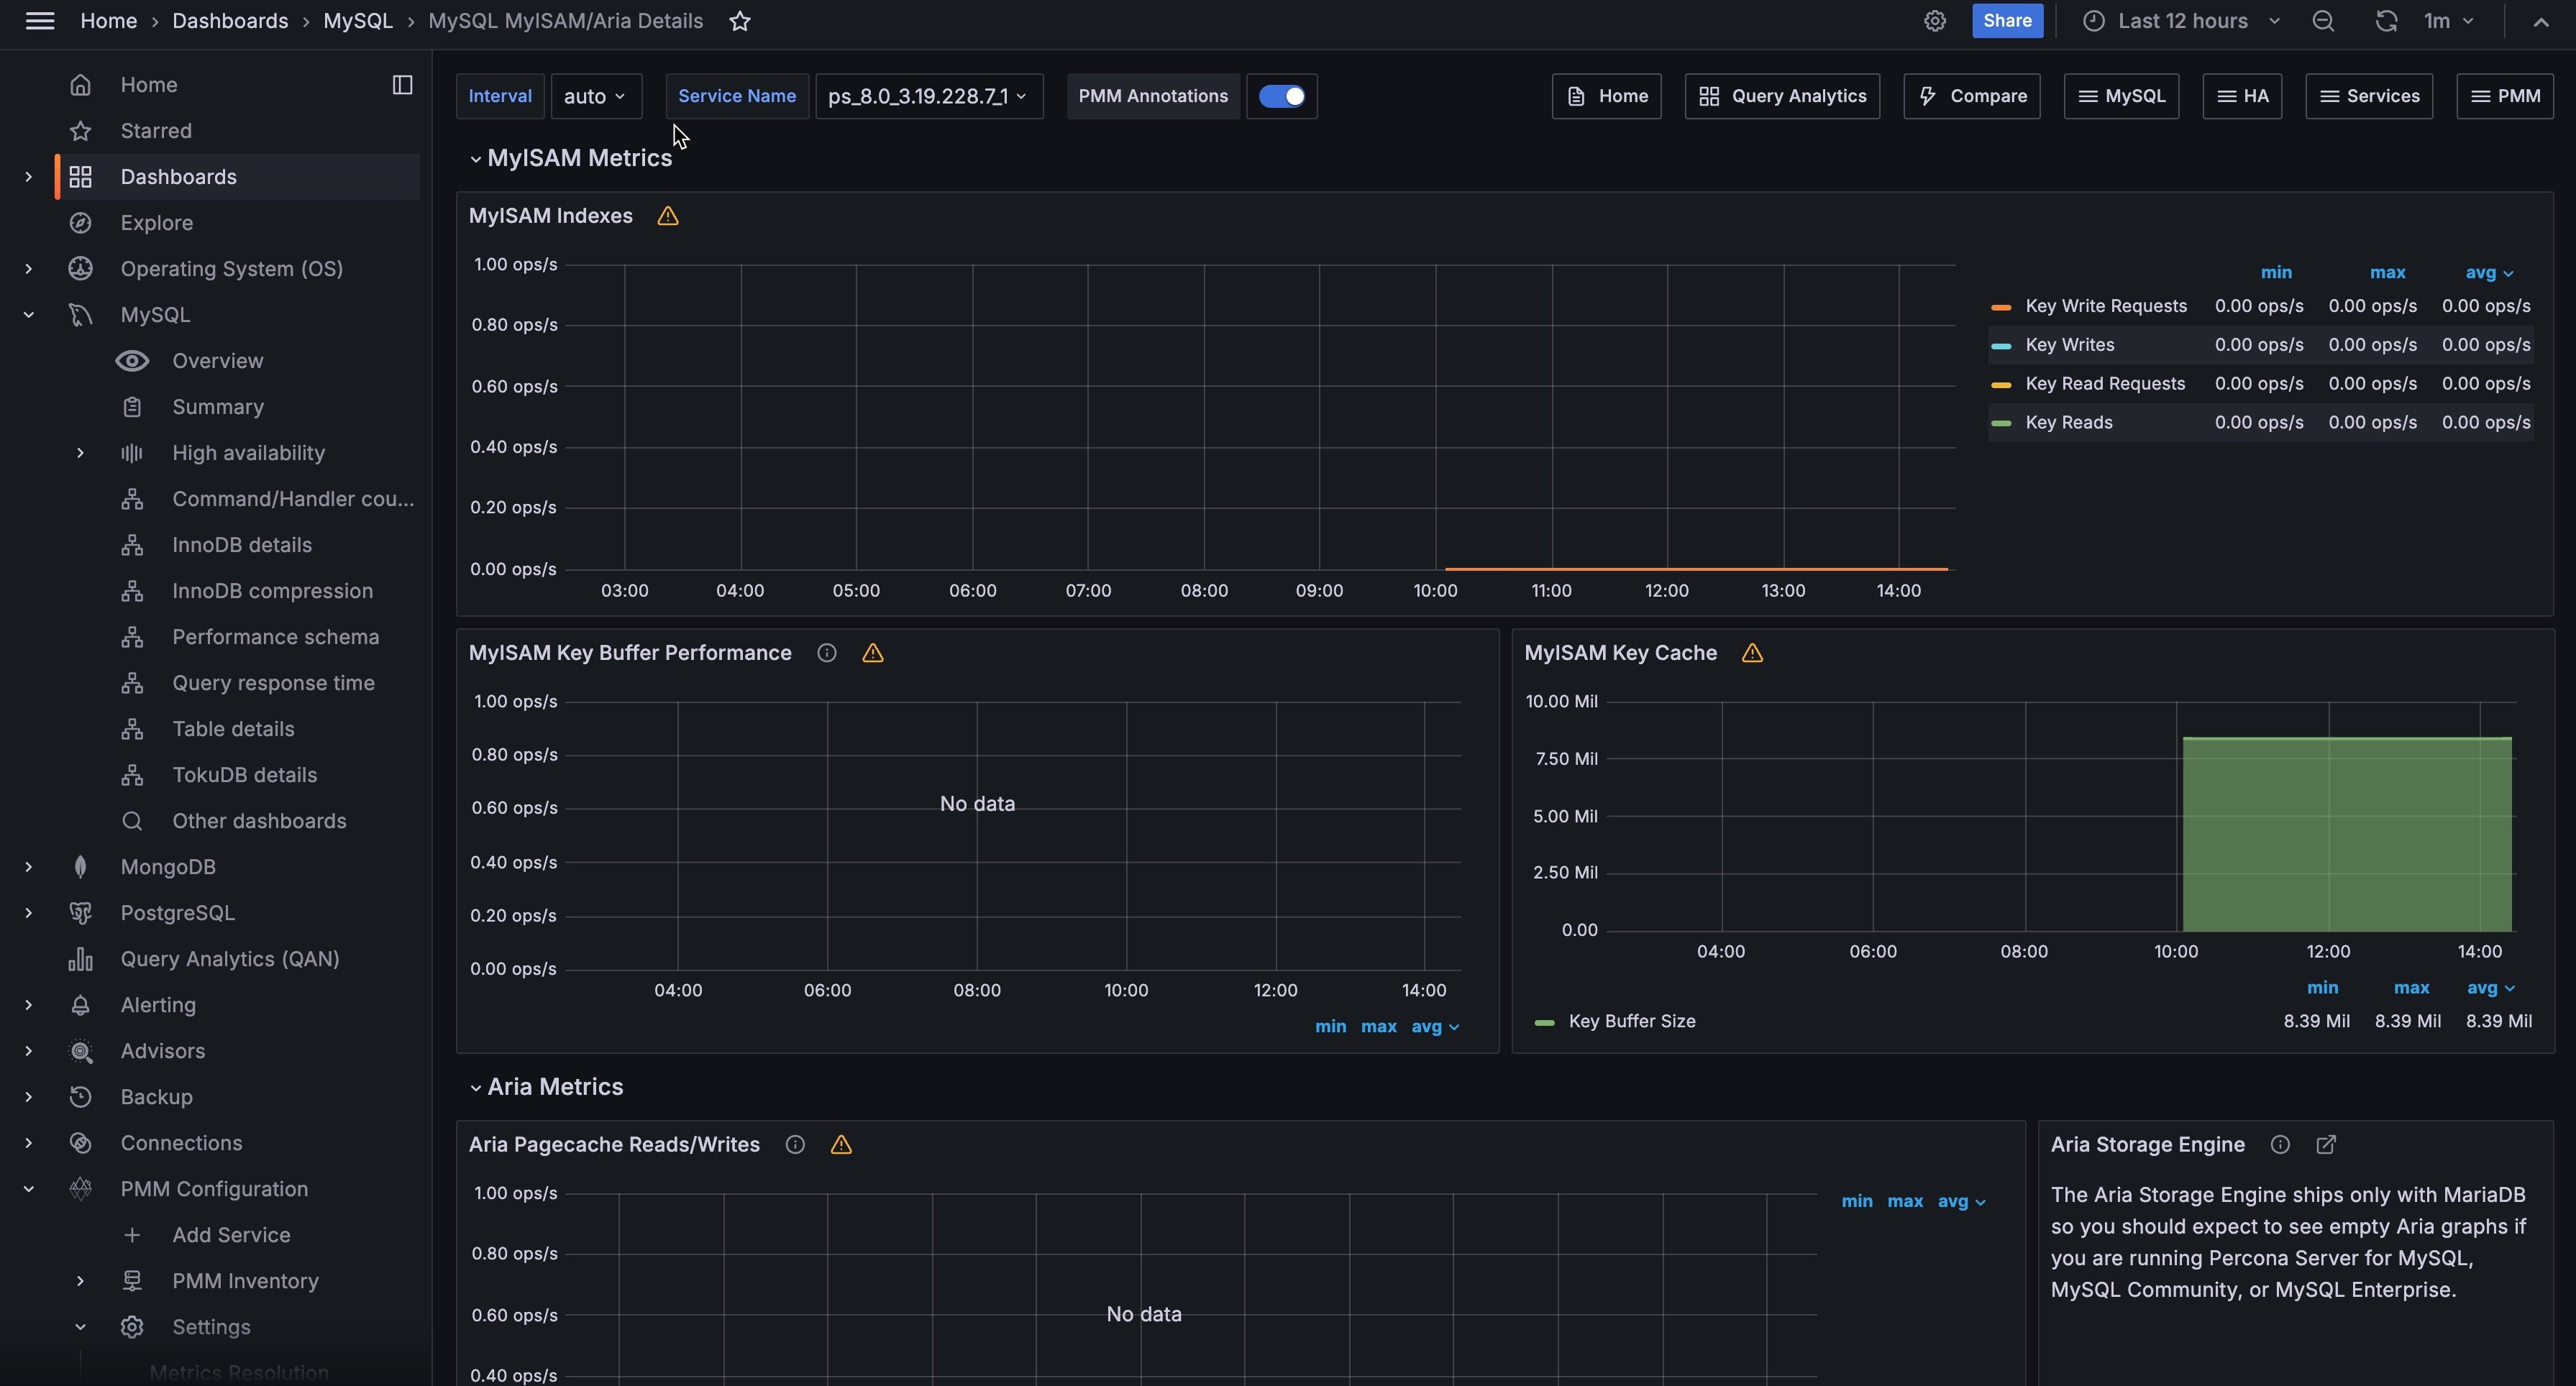Star this dashboard as favorite
The image size is (2576, 1386).
click(739, 21)
